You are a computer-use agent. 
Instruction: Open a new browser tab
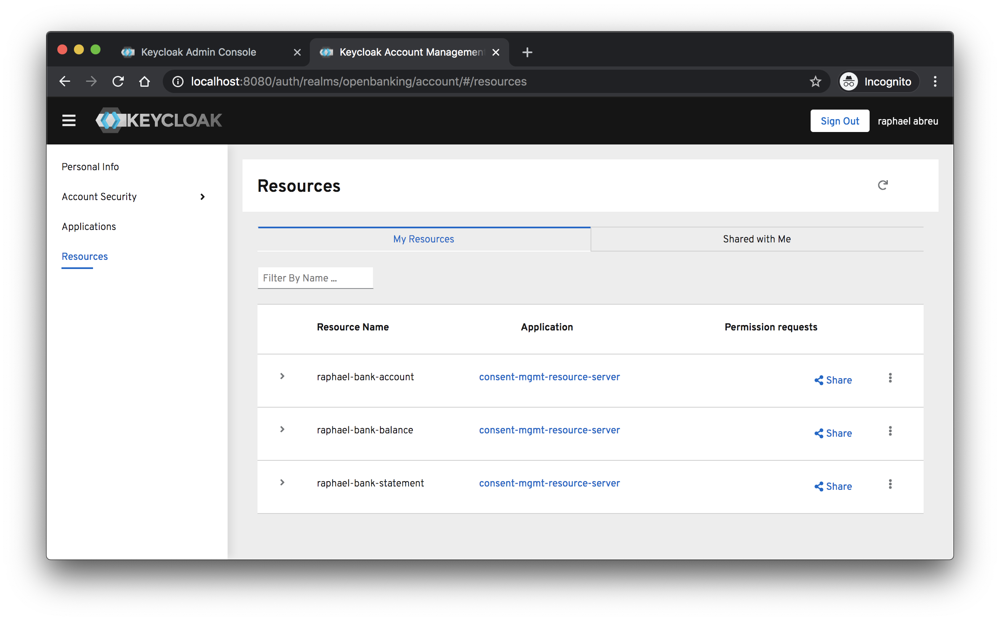point(527,52)
